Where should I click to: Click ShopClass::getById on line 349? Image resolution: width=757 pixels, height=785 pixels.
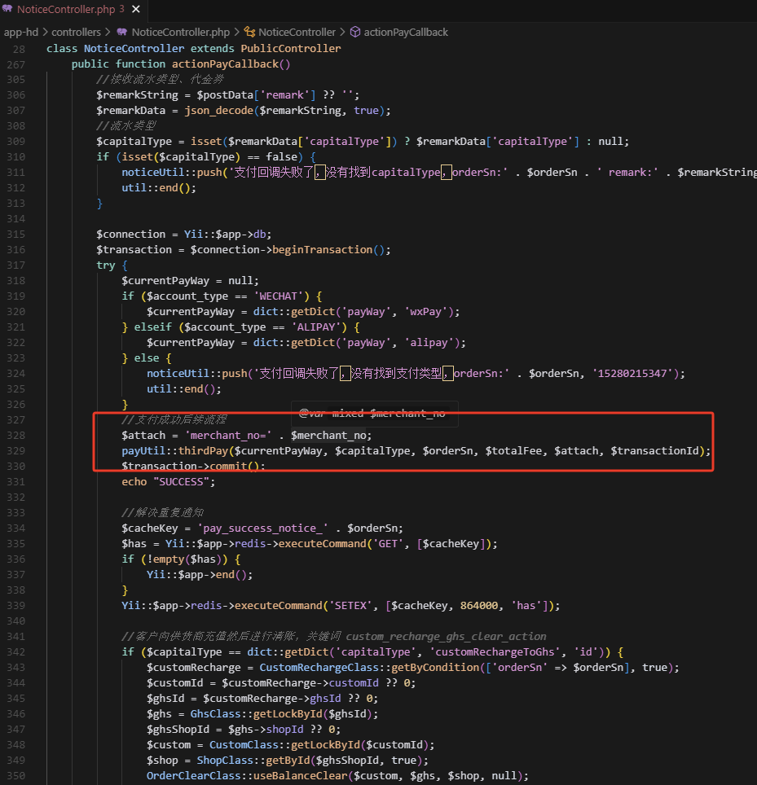253,761
